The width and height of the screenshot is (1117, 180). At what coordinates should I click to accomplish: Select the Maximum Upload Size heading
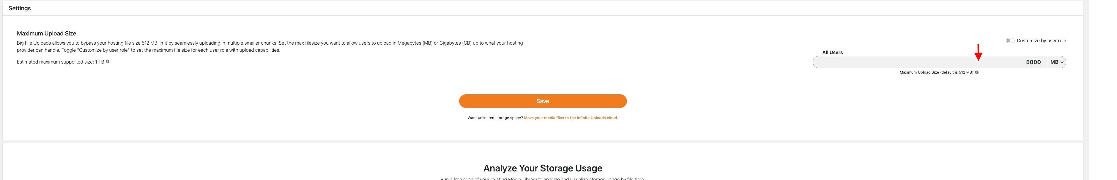click(46, 33)
